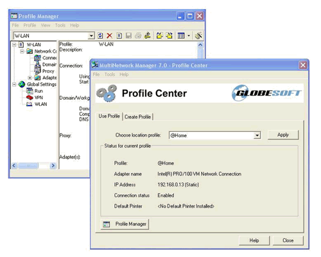Click the yellow edit icon beside the printer
Viewport: 321px width, 257px height.
click(148, 35)
